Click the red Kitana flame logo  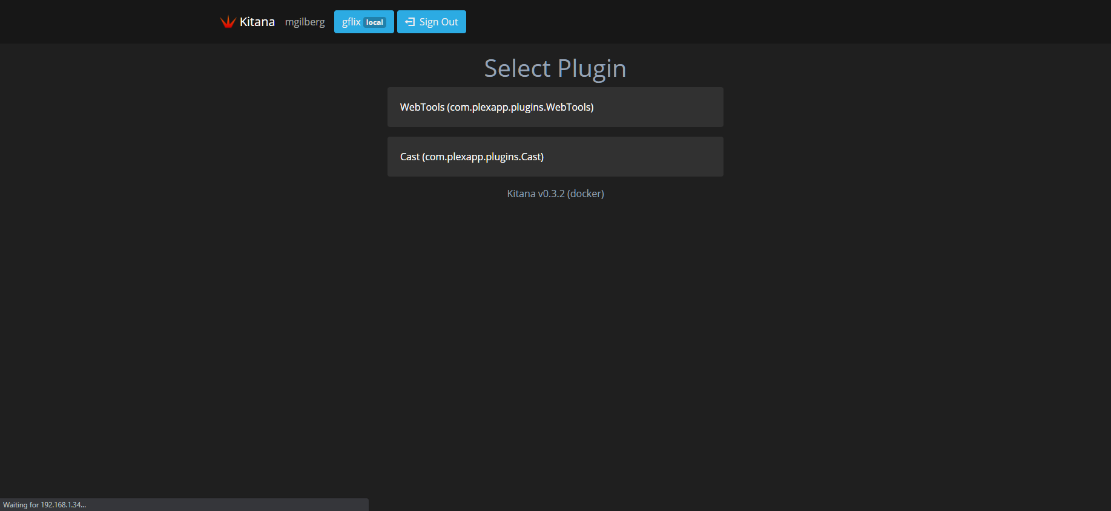(x=228, y=22)
